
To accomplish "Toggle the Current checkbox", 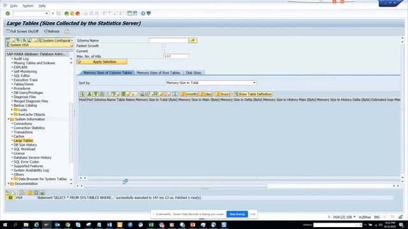I will (163, 51).
